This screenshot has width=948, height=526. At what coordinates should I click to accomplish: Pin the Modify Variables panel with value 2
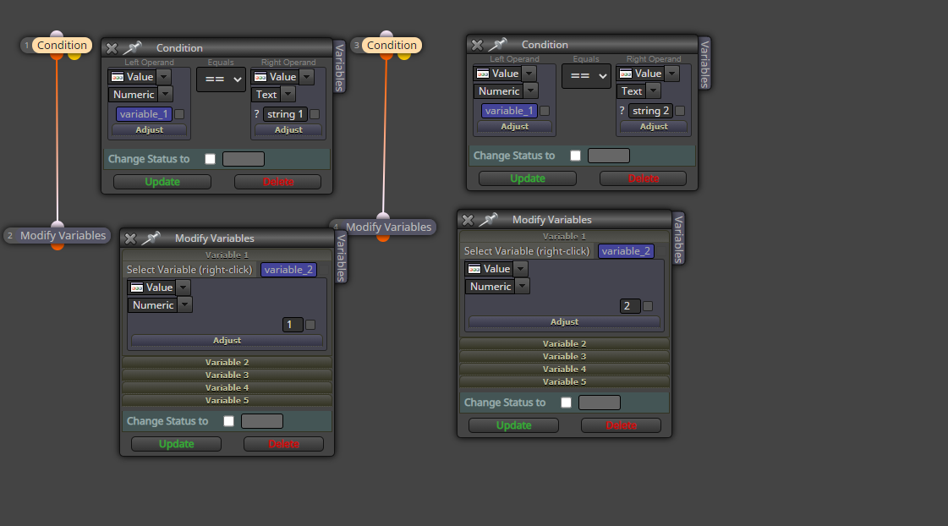click(x=488, y=220)
